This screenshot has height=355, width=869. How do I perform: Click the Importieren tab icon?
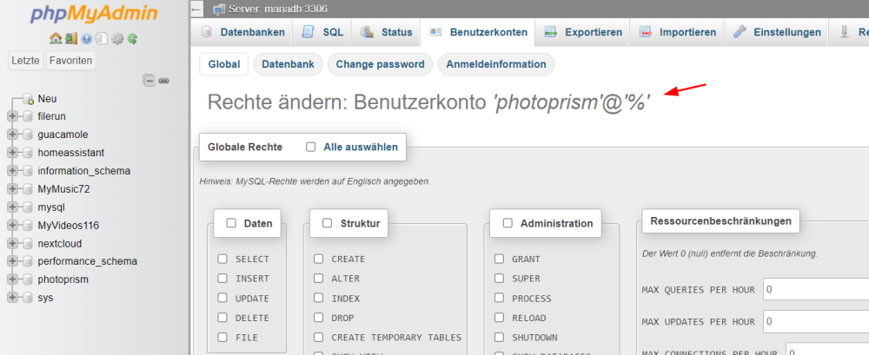645,32
